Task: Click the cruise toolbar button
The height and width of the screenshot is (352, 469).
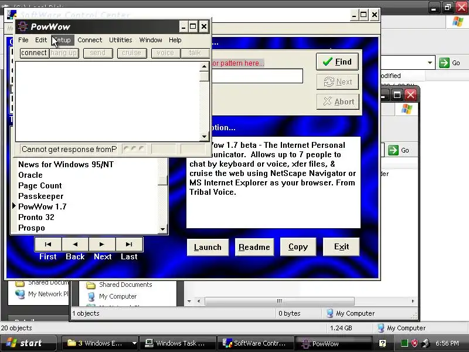Action: point(131,53)
